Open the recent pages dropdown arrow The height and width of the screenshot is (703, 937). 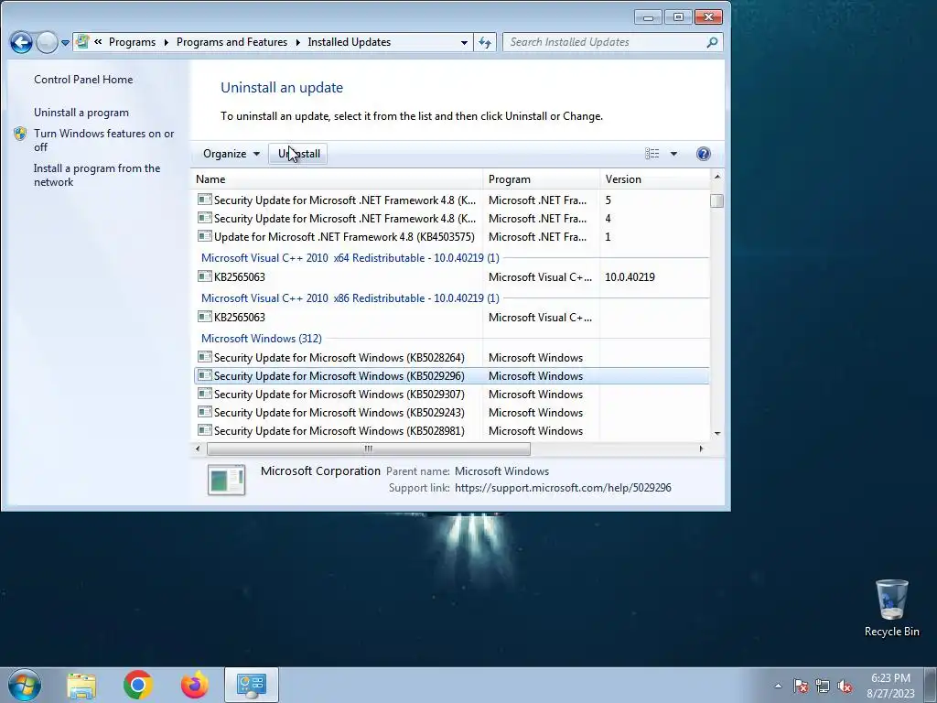tap(65, 43)
